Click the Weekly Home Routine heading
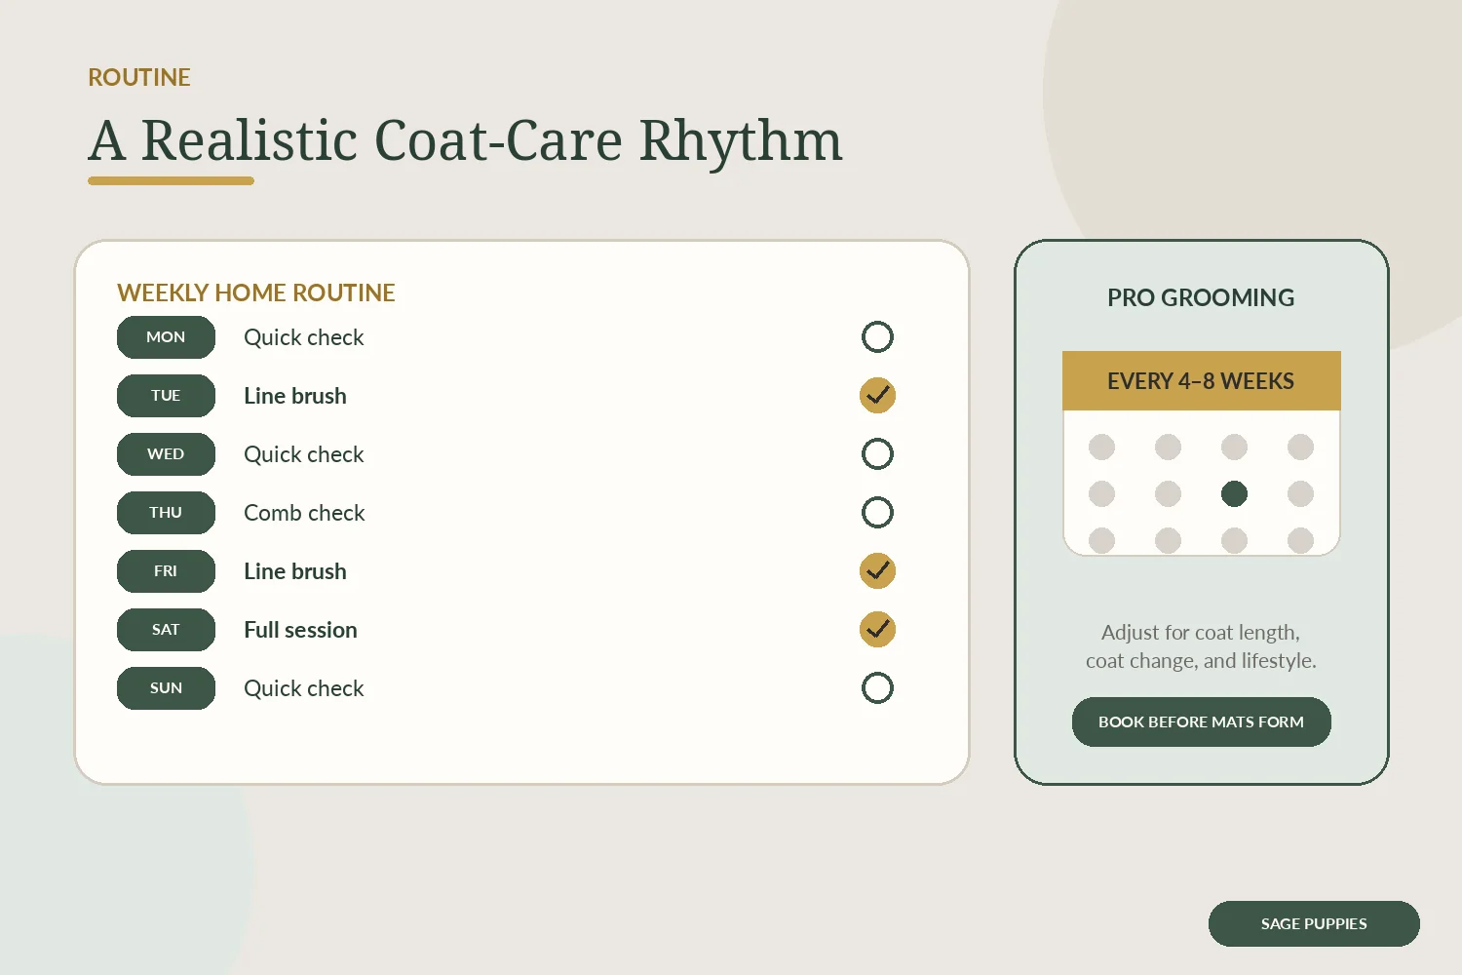 pyautogui.click(x=256, y=292)
